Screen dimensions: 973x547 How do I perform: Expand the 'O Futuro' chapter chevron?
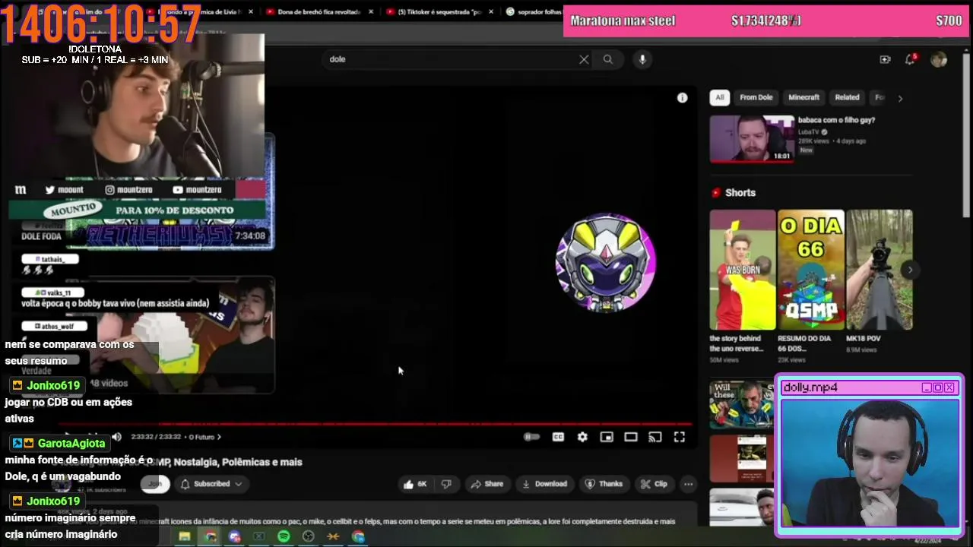219,437
